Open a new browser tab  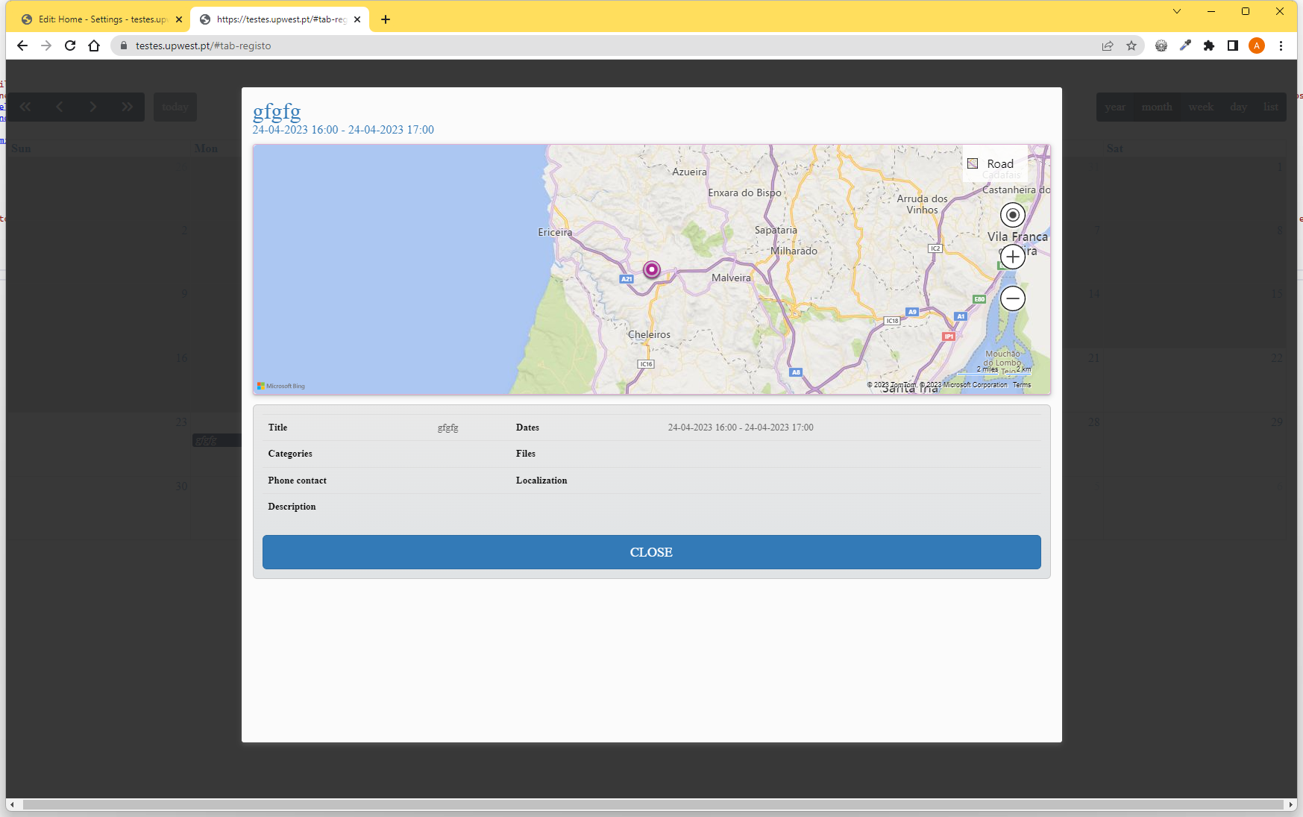[x=386, y=19]
